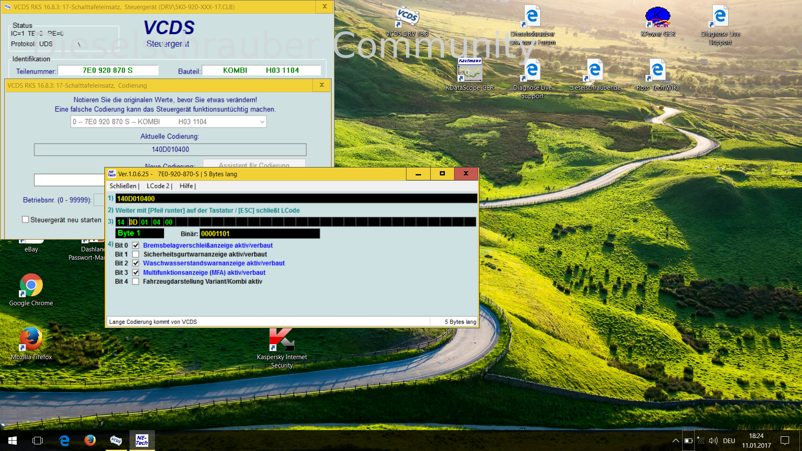Click binary field 00001101
The image size is (802, 451).
point(259,234)
